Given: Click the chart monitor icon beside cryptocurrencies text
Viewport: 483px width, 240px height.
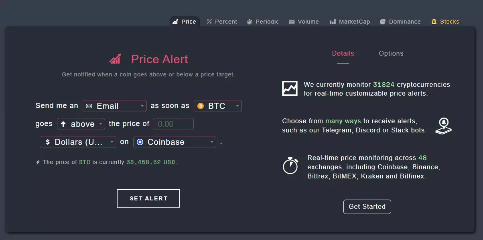Looking at the screenshot, I should tap(290, 88).
